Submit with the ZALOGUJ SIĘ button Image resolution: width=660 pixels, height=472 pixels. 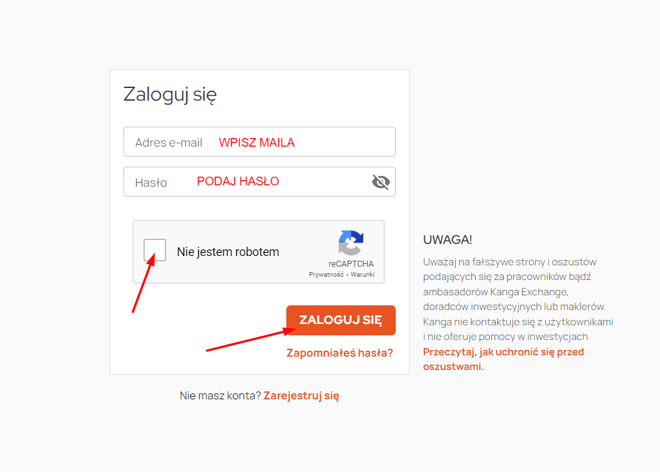(x=341, y=320)
